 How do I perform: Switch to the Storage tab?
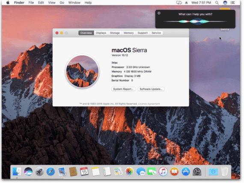tap(115, 33)
